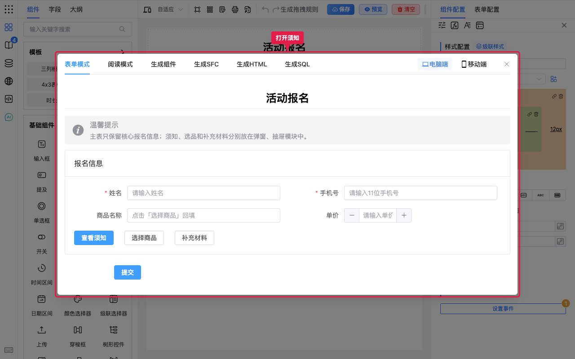Click the add-grid icon beside the style dropdown

click(x=554, y=79)
